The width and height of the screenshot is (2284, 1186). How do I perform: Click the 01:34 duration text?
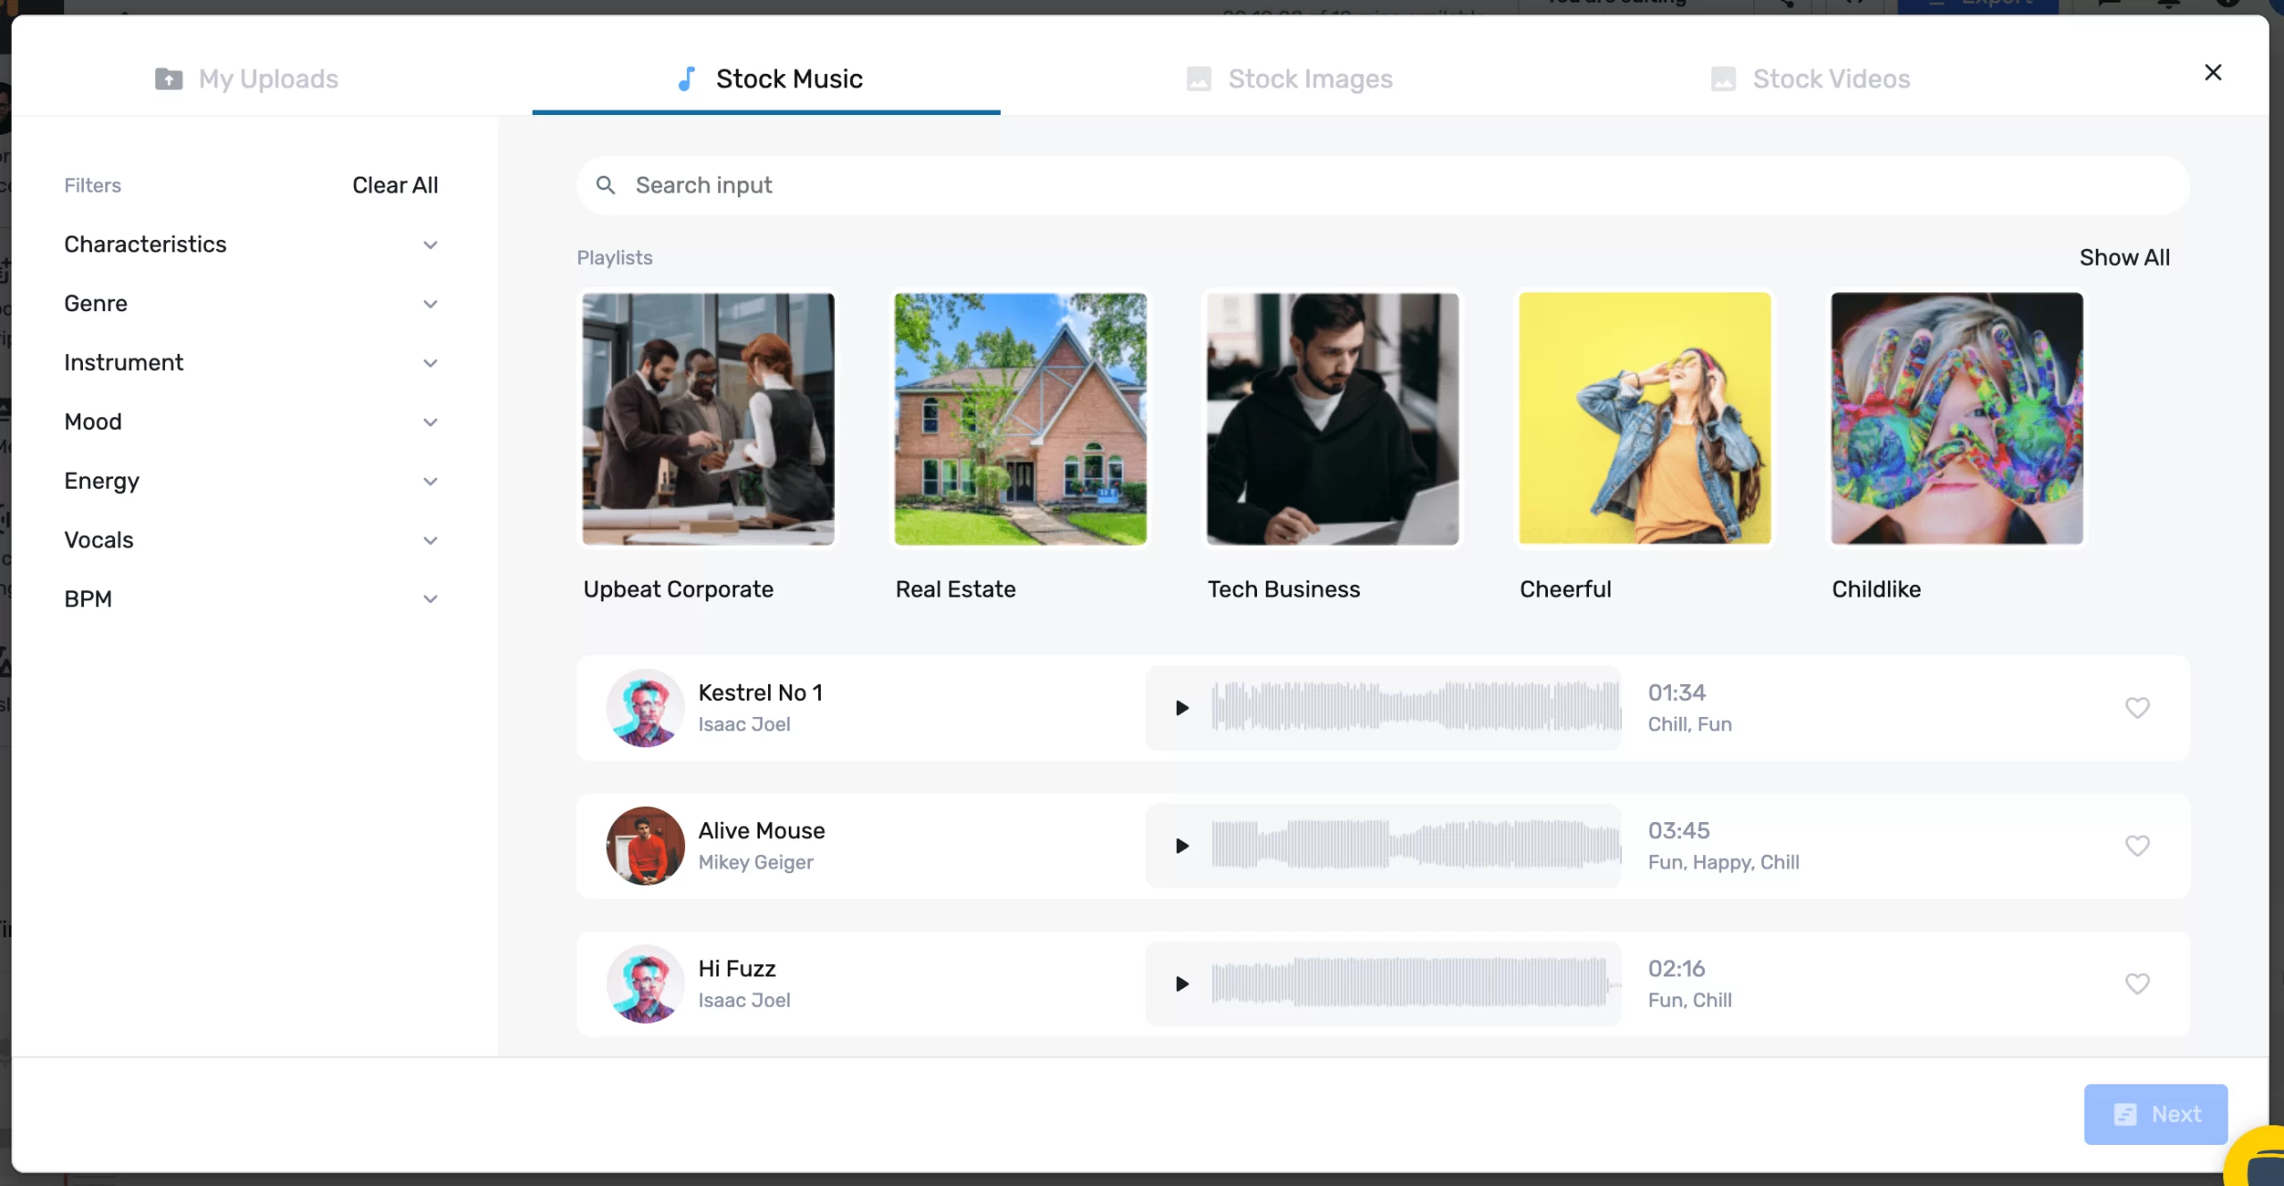pos(1676,693)
